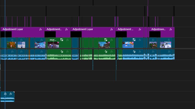This screenshot has width=195, height=109.
Task: Click the fx badge on the blue clip with water thumbnail
Action: coord(140,40)
